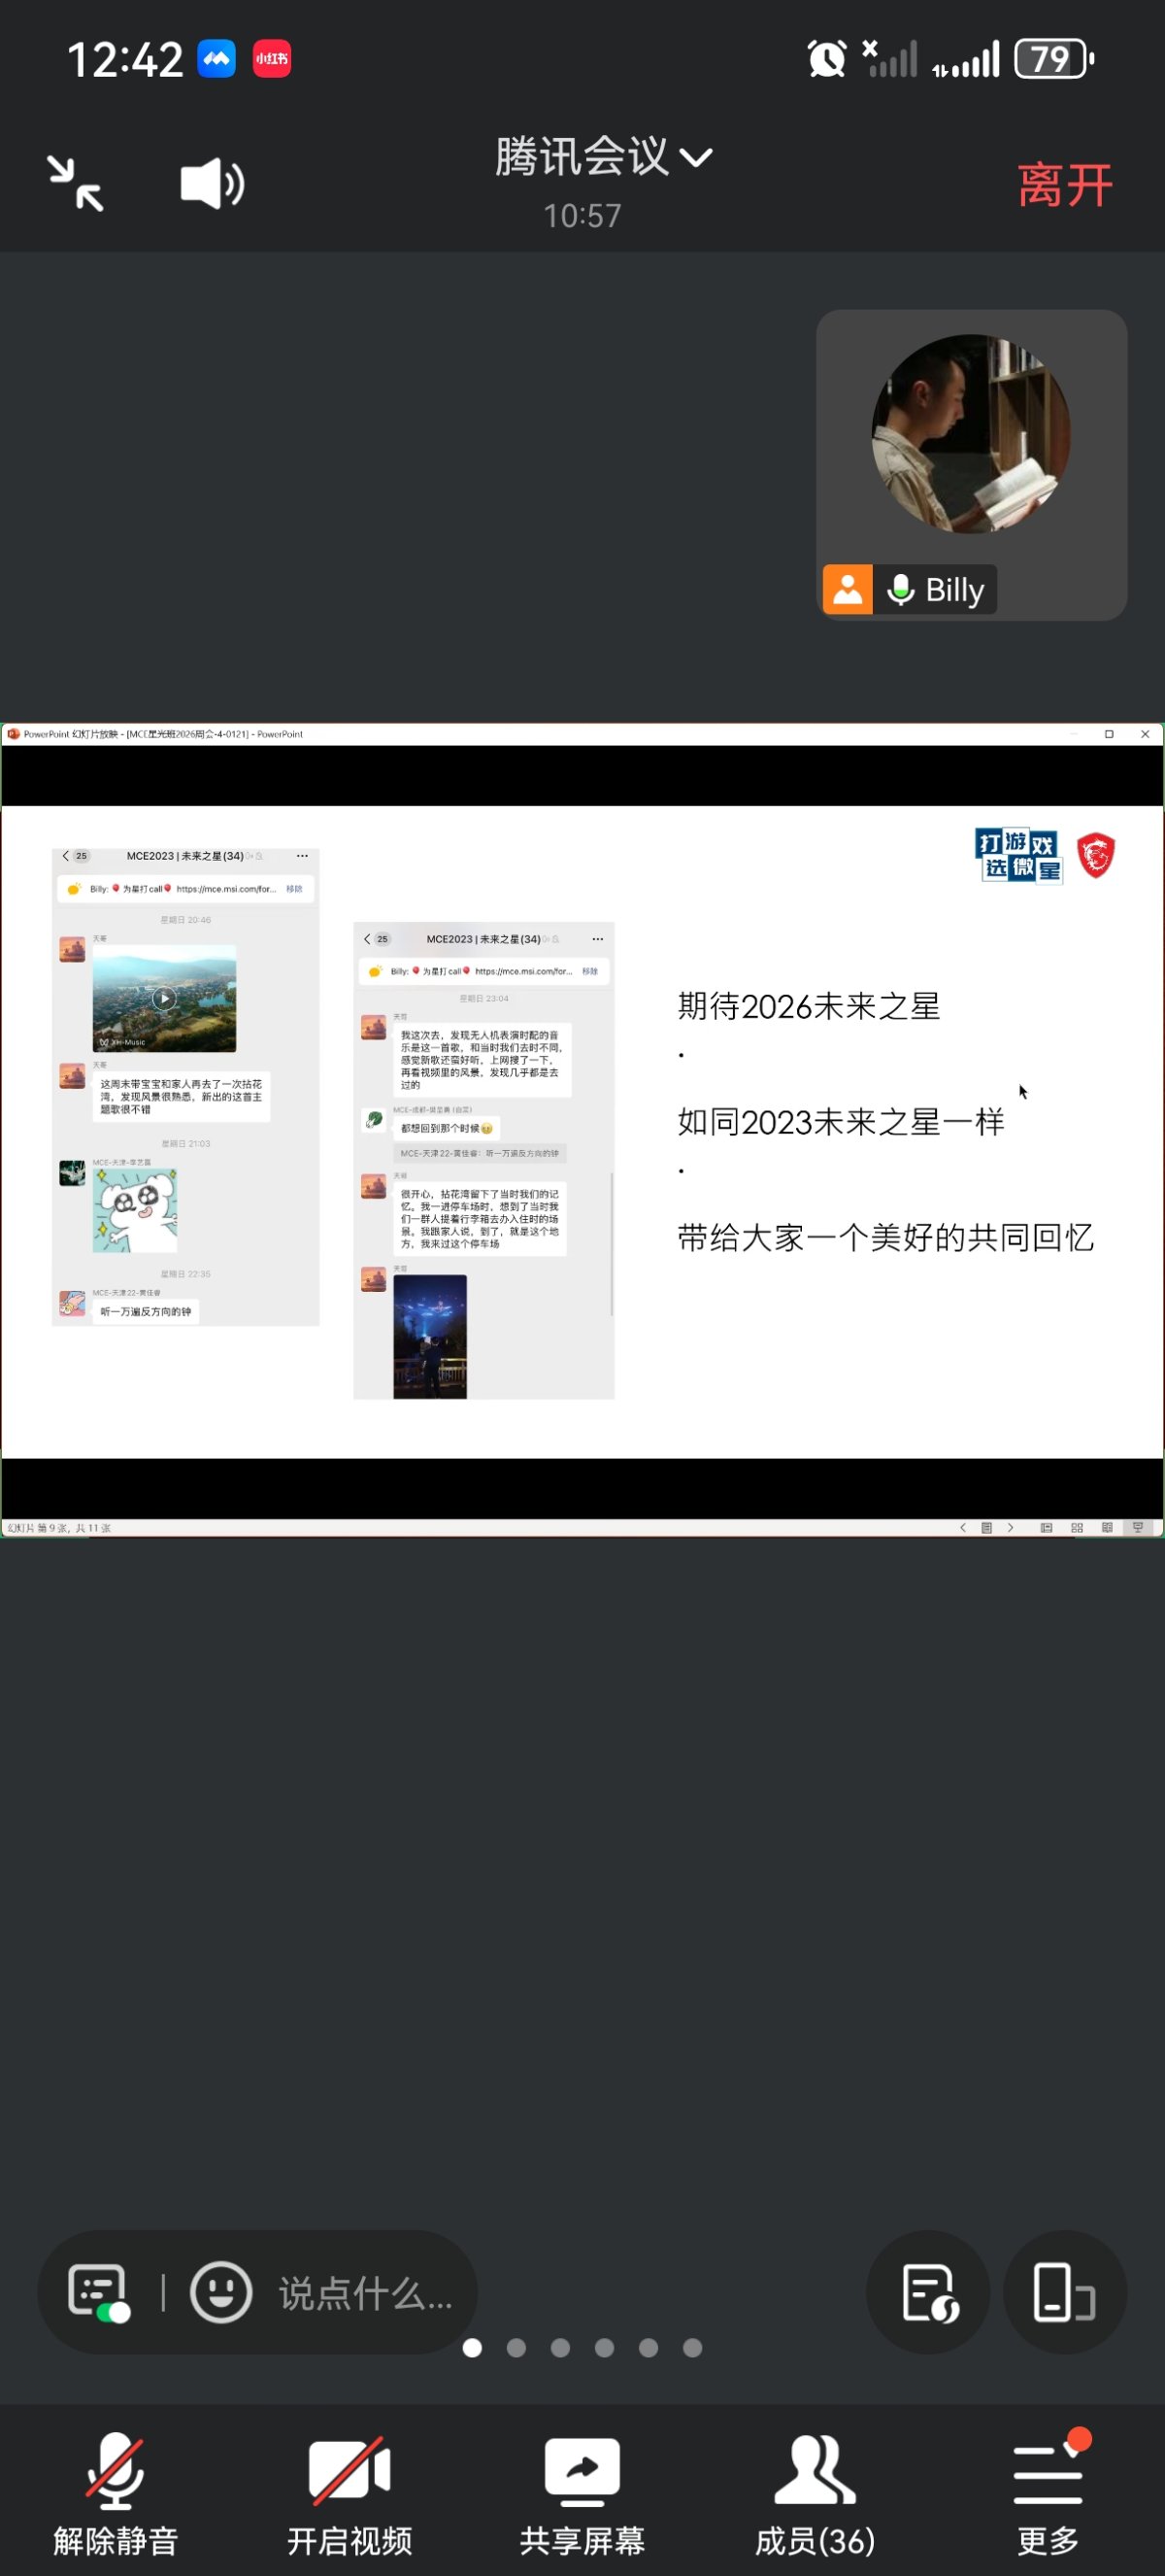The image size is (1165, 2576).
Task: Toggle the chat bubble display switch
Action: 98,2292
